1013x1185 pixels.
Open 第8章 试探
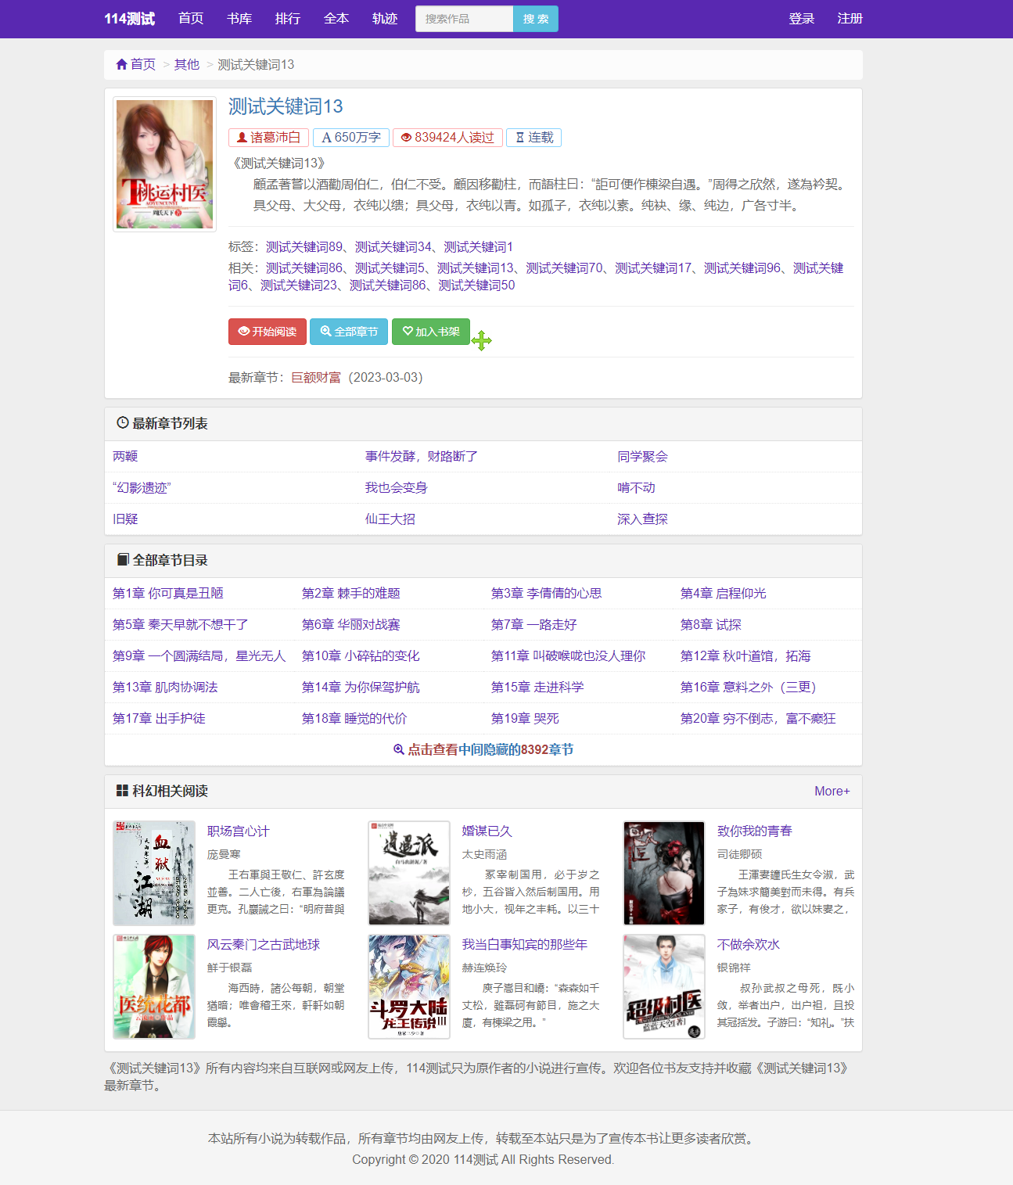click(x=711, y=624)
